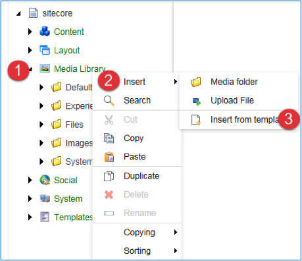Click the System folder icon under Media Library
302x261 pixels.
pyautogui.click(x=57, y=161)
